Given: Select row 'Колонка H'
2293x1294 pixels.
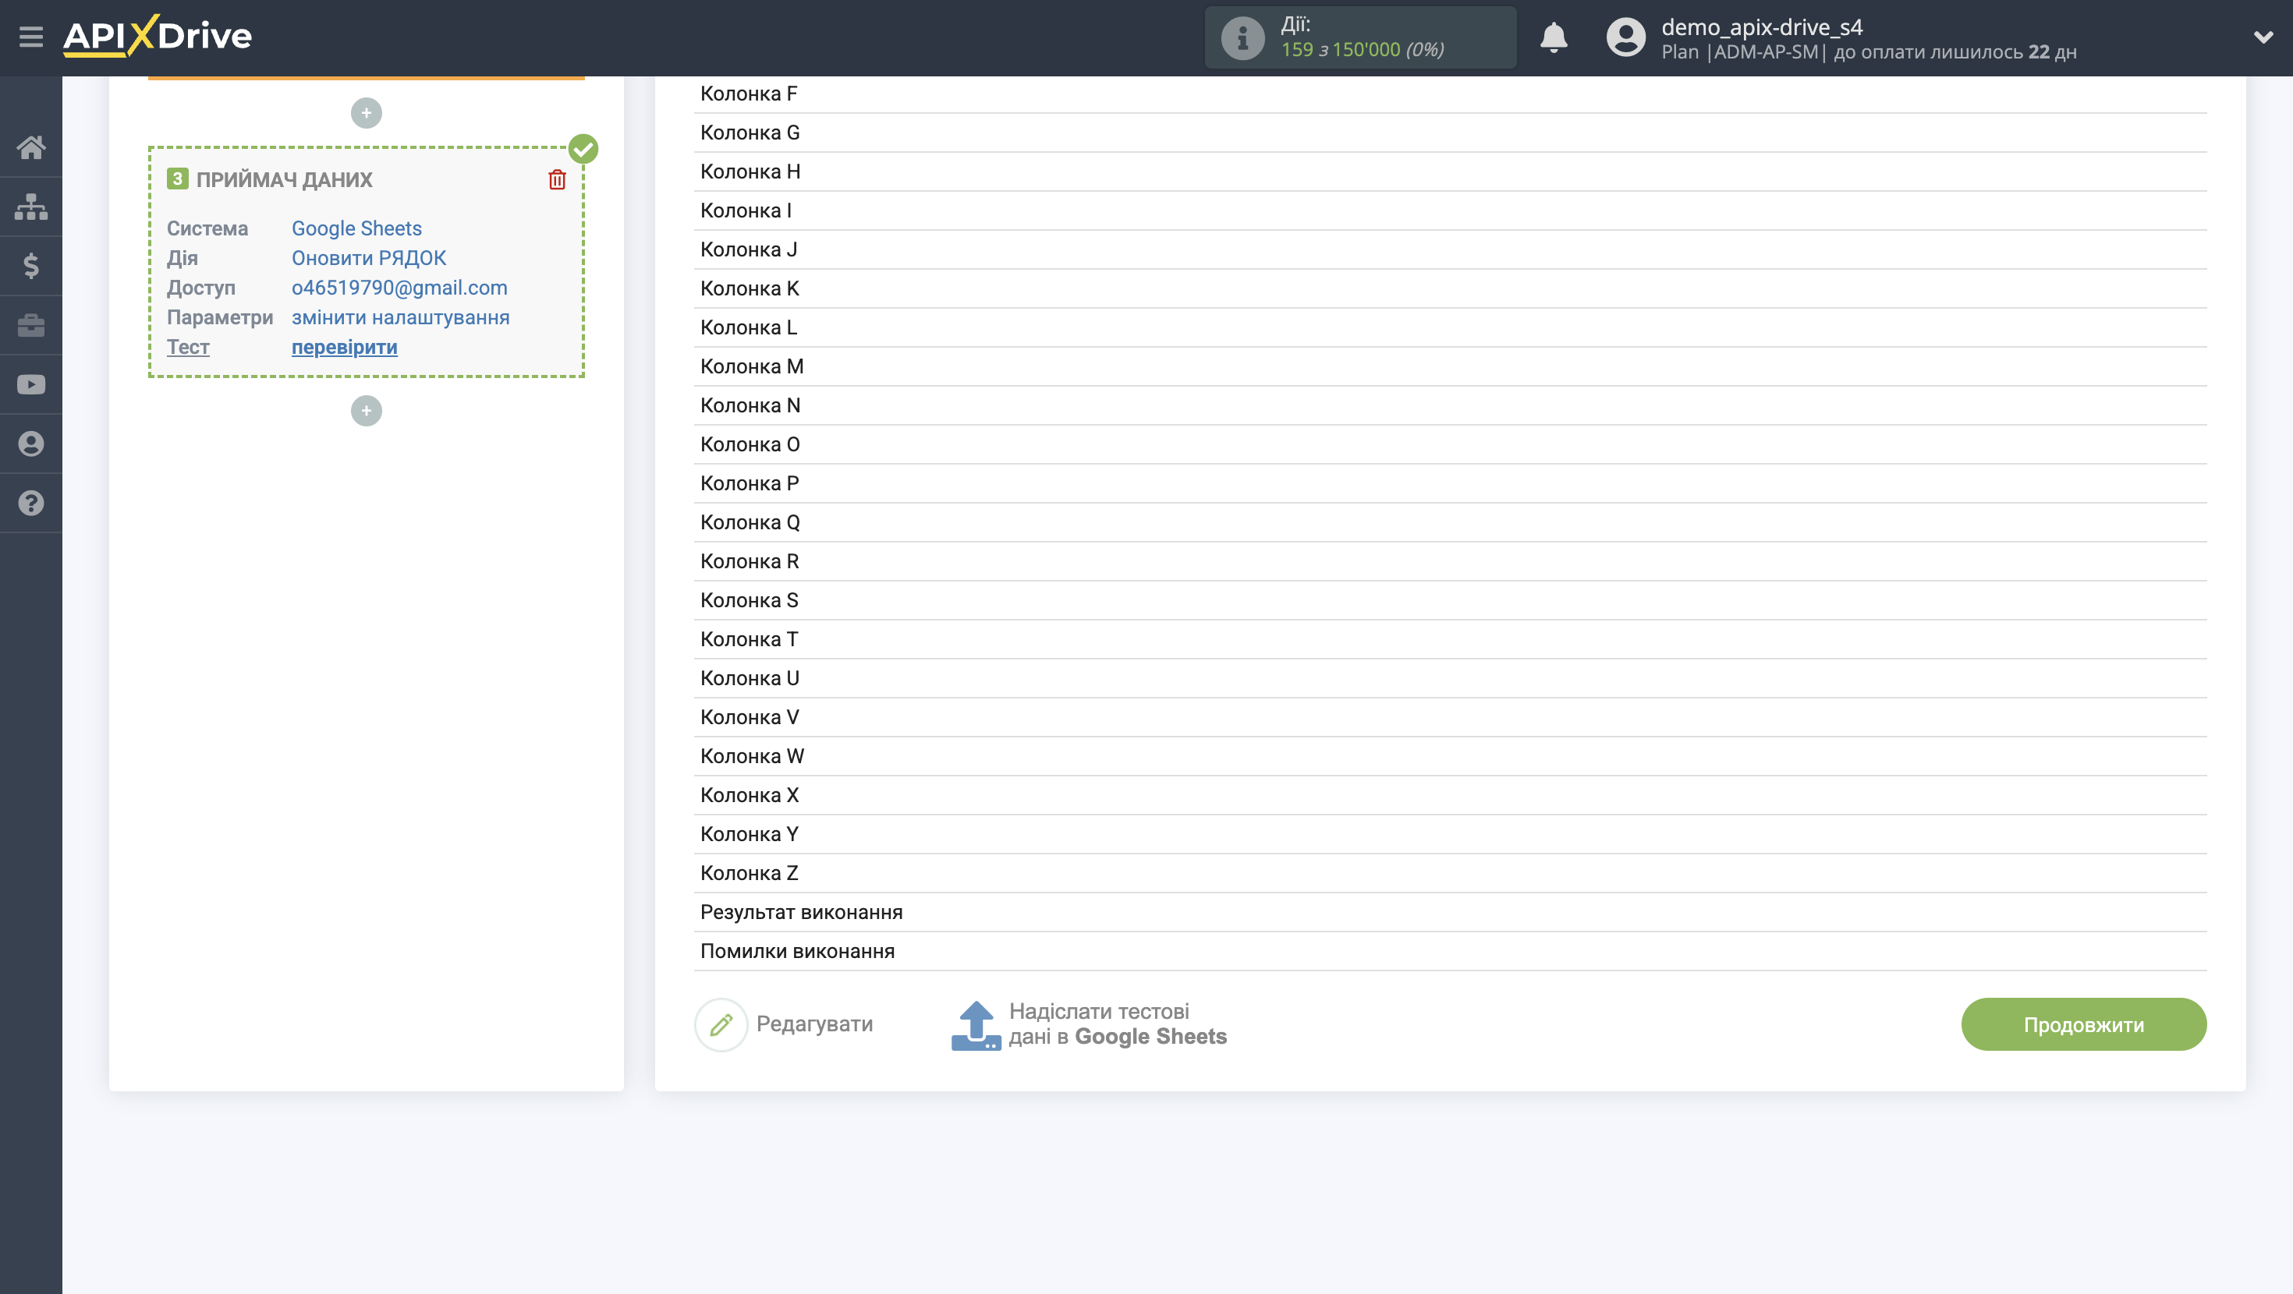Looking at the screenshot, I should (x=1450, y=171).
